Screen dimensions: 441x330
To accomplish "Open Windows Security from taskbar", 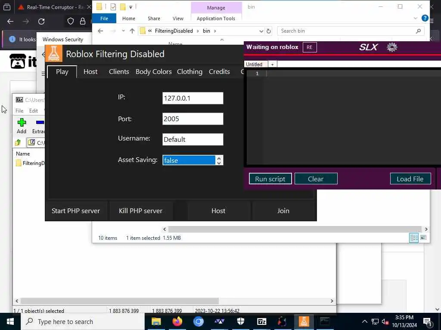I will (240, 321).
